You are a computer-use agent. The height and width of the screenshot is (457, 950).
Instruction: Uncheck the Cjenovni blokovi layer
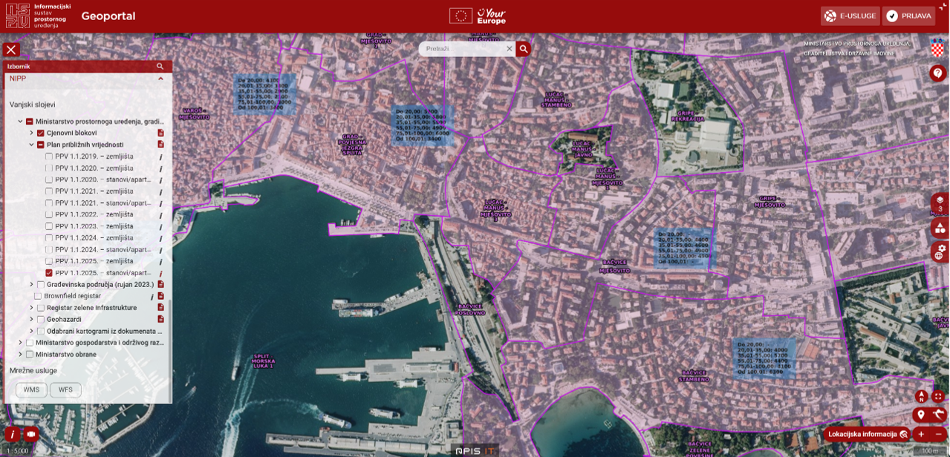pos(41,133)
